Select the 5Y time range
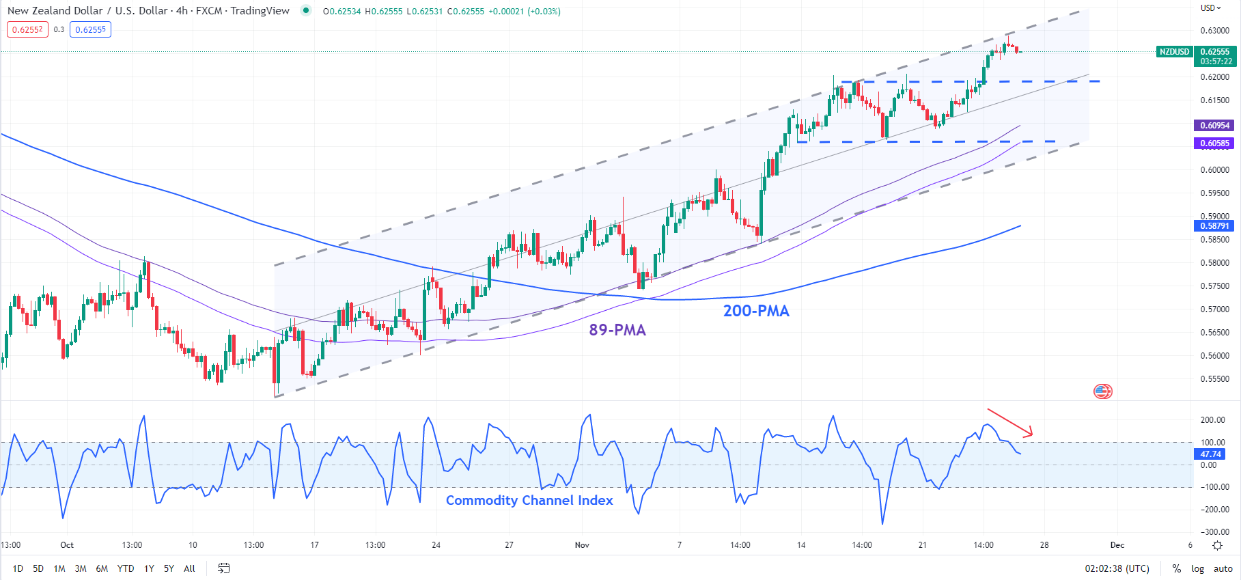Image resolution: width=1241 pixels, height=580 pixels. (x=169, y=568)
